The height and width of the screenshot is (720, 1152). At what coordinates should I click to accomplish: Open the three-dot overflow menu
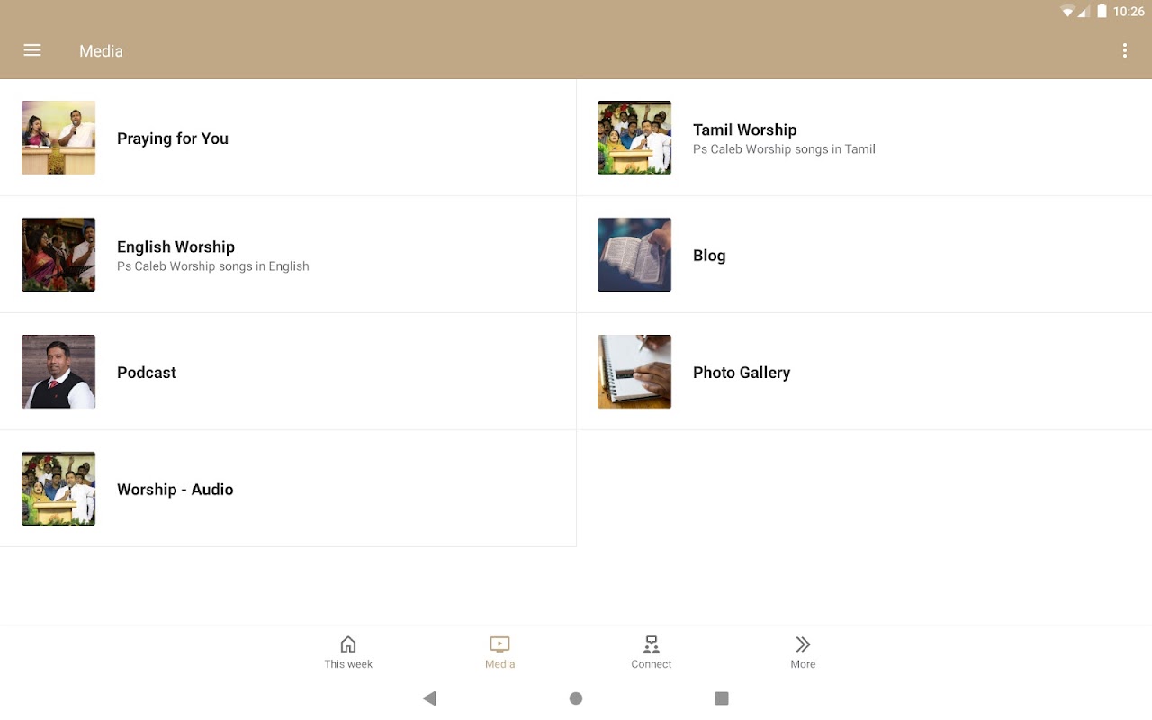1124,50
